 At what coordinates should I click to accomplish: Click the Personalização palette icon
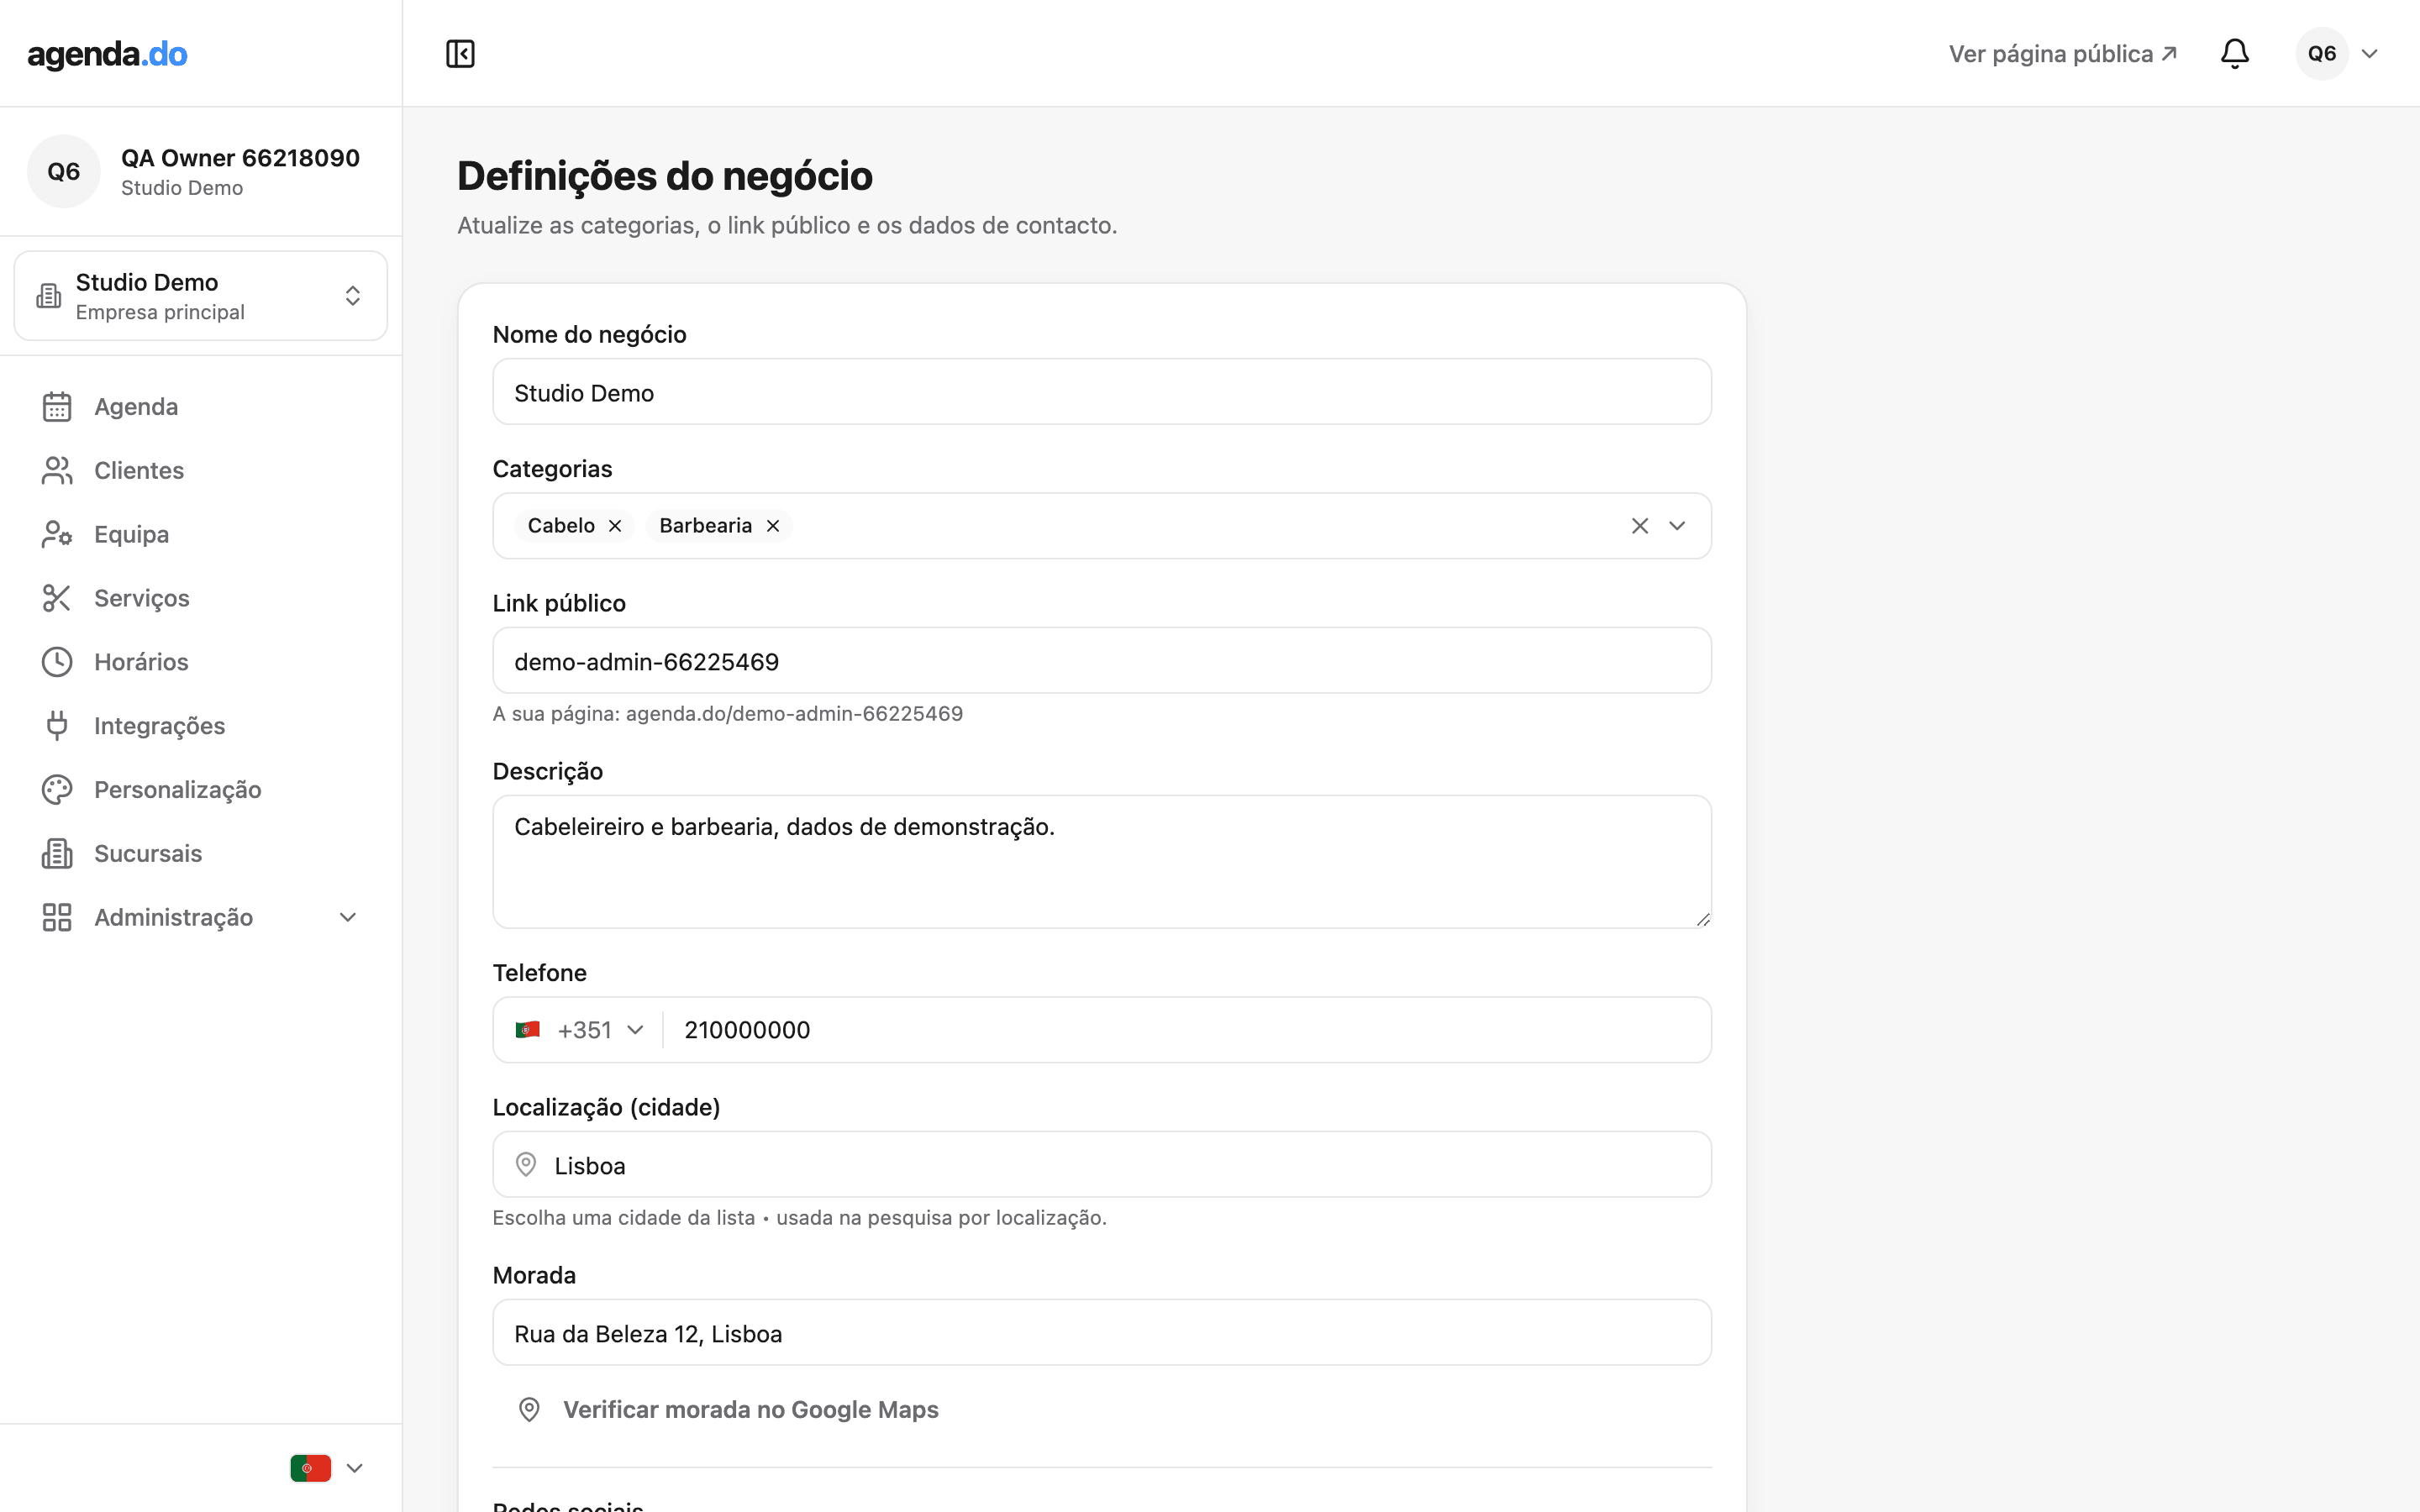point(57,790)
